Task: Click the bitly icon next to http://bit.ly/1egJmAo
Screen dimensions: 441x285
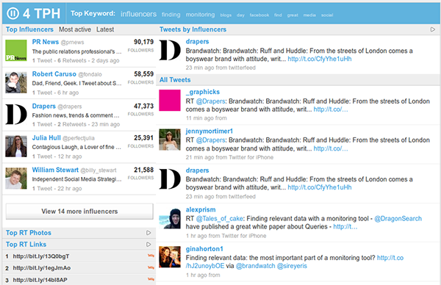Action: click(151, 267)
